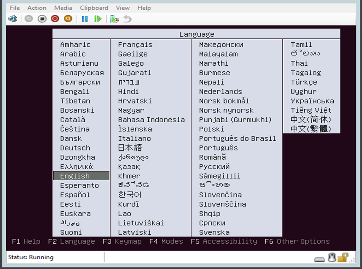Pause the virtual machine

pos(85,19)
